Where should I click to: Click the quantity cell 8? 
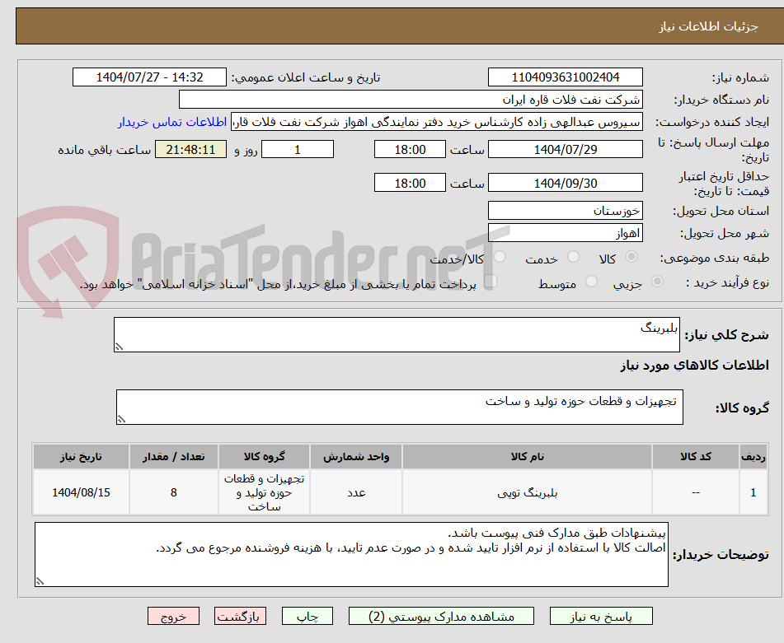[x=173, y=492]
